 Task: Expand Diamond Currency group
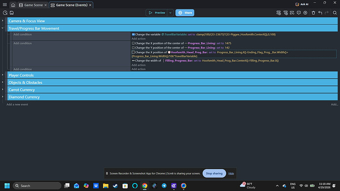click(x=2, y=97)
